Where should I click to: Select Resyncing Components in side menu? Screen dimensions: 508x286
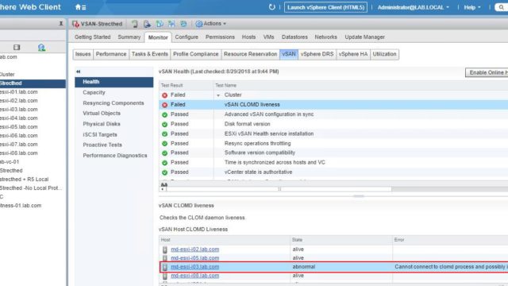(x=114, y=103)
